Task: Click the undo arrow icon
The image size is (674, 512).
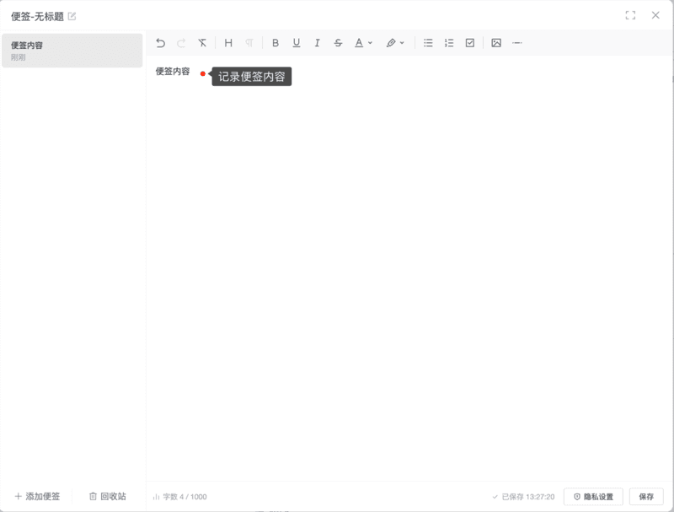Action: (160, 42)
